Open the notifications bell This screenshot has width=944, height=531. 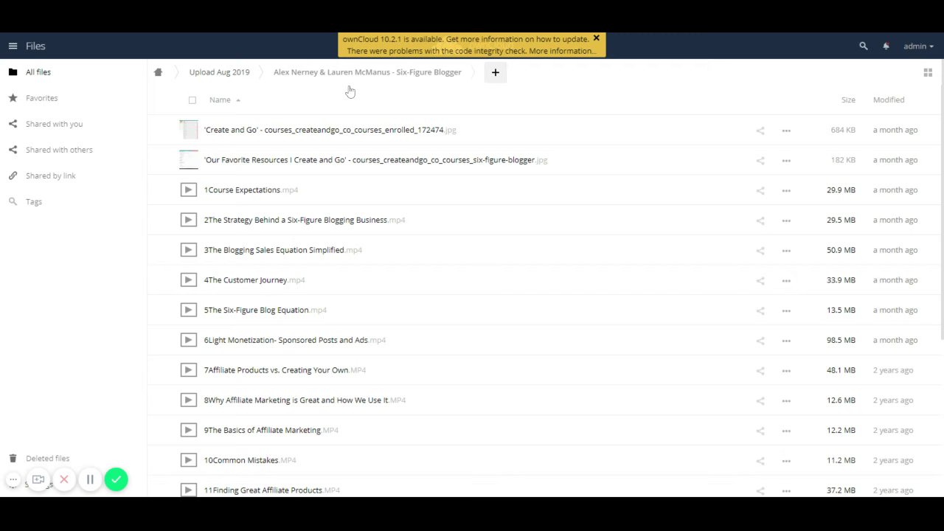pyautogui.click(x=886, y=46)
